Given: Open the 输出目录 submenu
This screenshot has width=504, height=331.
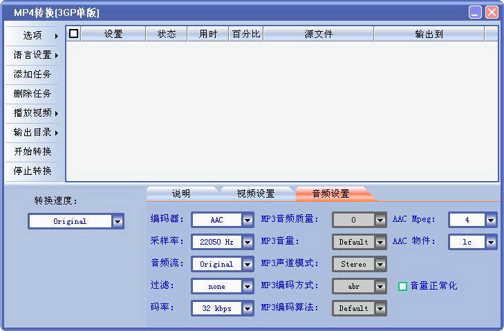Looking at the screenshot, I should point(32,132).
